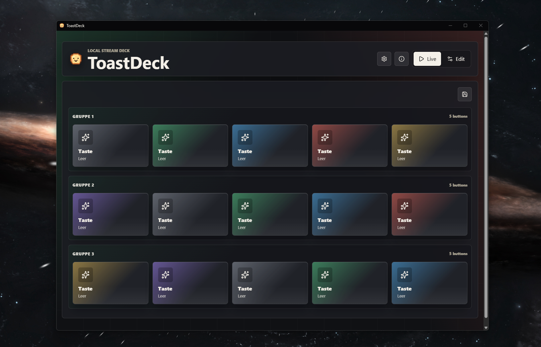Switch to Live mode
Screen dimensions: 541x347
tap(427, 59)
